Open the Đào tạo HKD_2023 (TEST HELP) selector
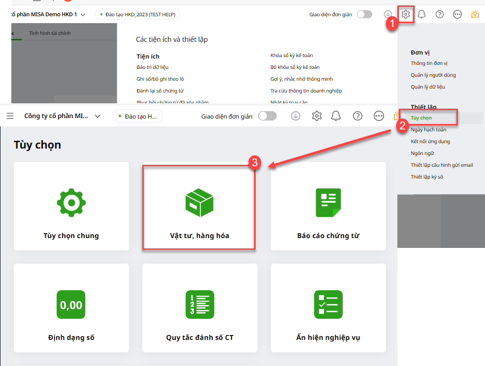This screenshot has height=366, width=485. (137, 15)
